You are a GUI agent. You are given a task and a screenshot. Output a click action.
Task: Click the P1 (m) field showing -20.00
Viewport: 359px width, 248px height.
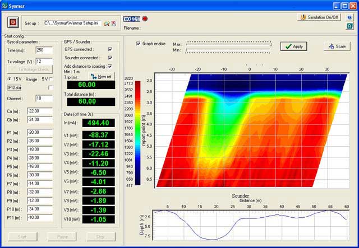click(x=40, y=132)
